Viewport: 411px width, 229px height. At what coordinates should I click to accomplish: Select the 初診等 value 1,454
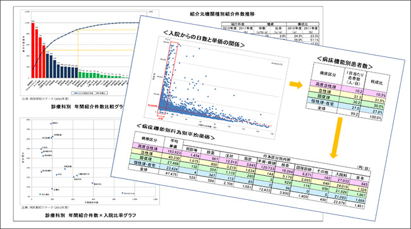pyautogui.click(x=195, y=156)
